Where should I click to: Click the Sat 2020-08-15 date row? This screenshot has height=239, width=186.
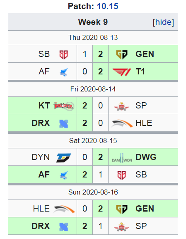[x=93, y=140]
